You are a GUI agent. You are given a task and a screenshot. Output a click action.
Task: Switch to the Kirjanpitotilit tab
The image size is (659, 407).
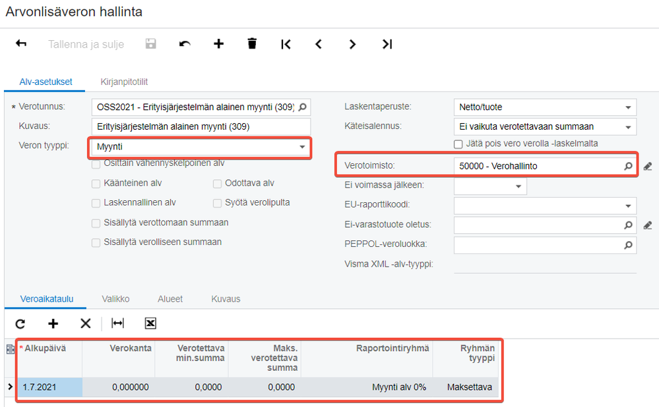(124, 82)
